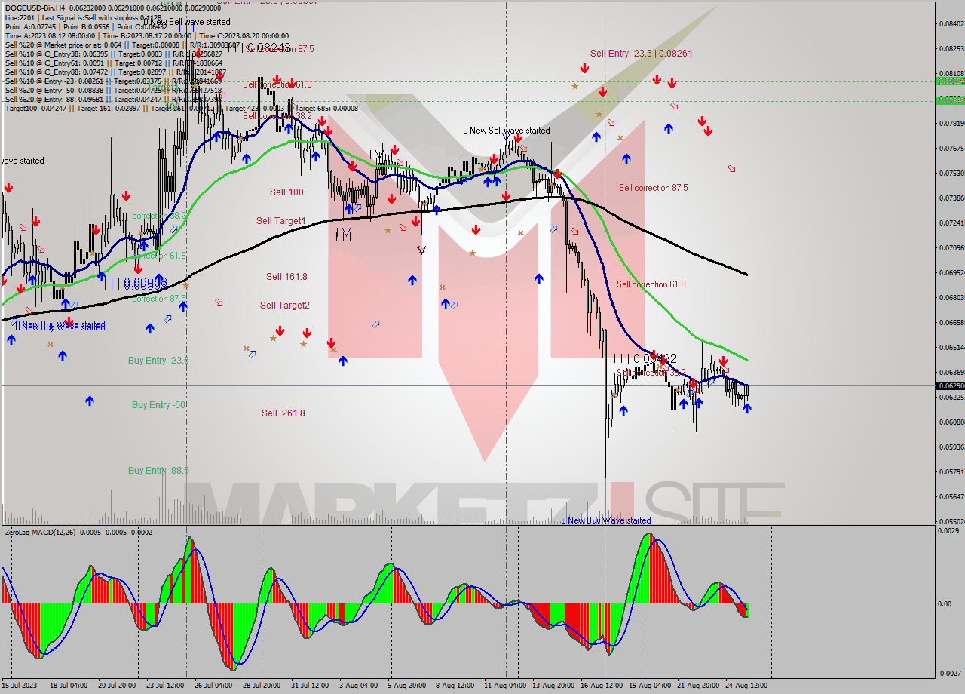This screenshot has height=694, width=965.
Task: Click the 0.06080 price axis label
Action: click(x=951, y=422)
